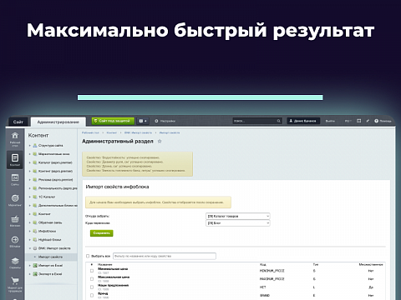Switch to the Сайт tab

tap(18, 122)
